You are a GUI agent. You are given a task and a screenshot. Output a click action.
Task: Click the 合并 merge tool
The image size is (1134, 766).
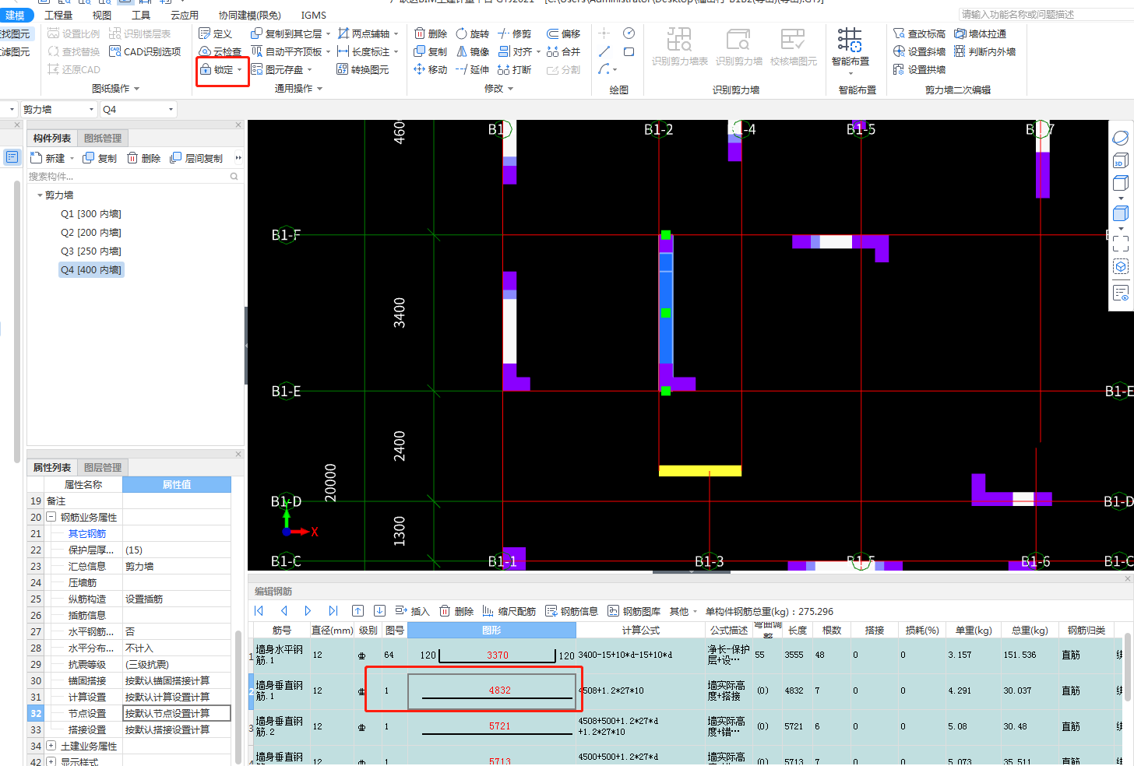point(564,51)
